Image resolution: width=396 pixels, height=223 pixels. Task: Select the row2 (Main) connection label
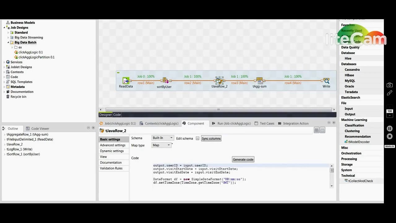click(x=192, y=83)
